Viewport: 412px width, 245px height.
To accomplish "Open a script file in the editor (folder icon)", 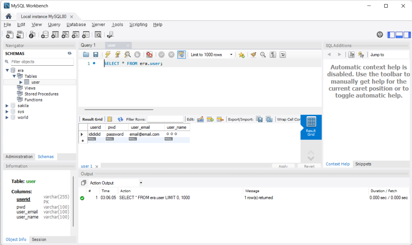I will [86, 55].
